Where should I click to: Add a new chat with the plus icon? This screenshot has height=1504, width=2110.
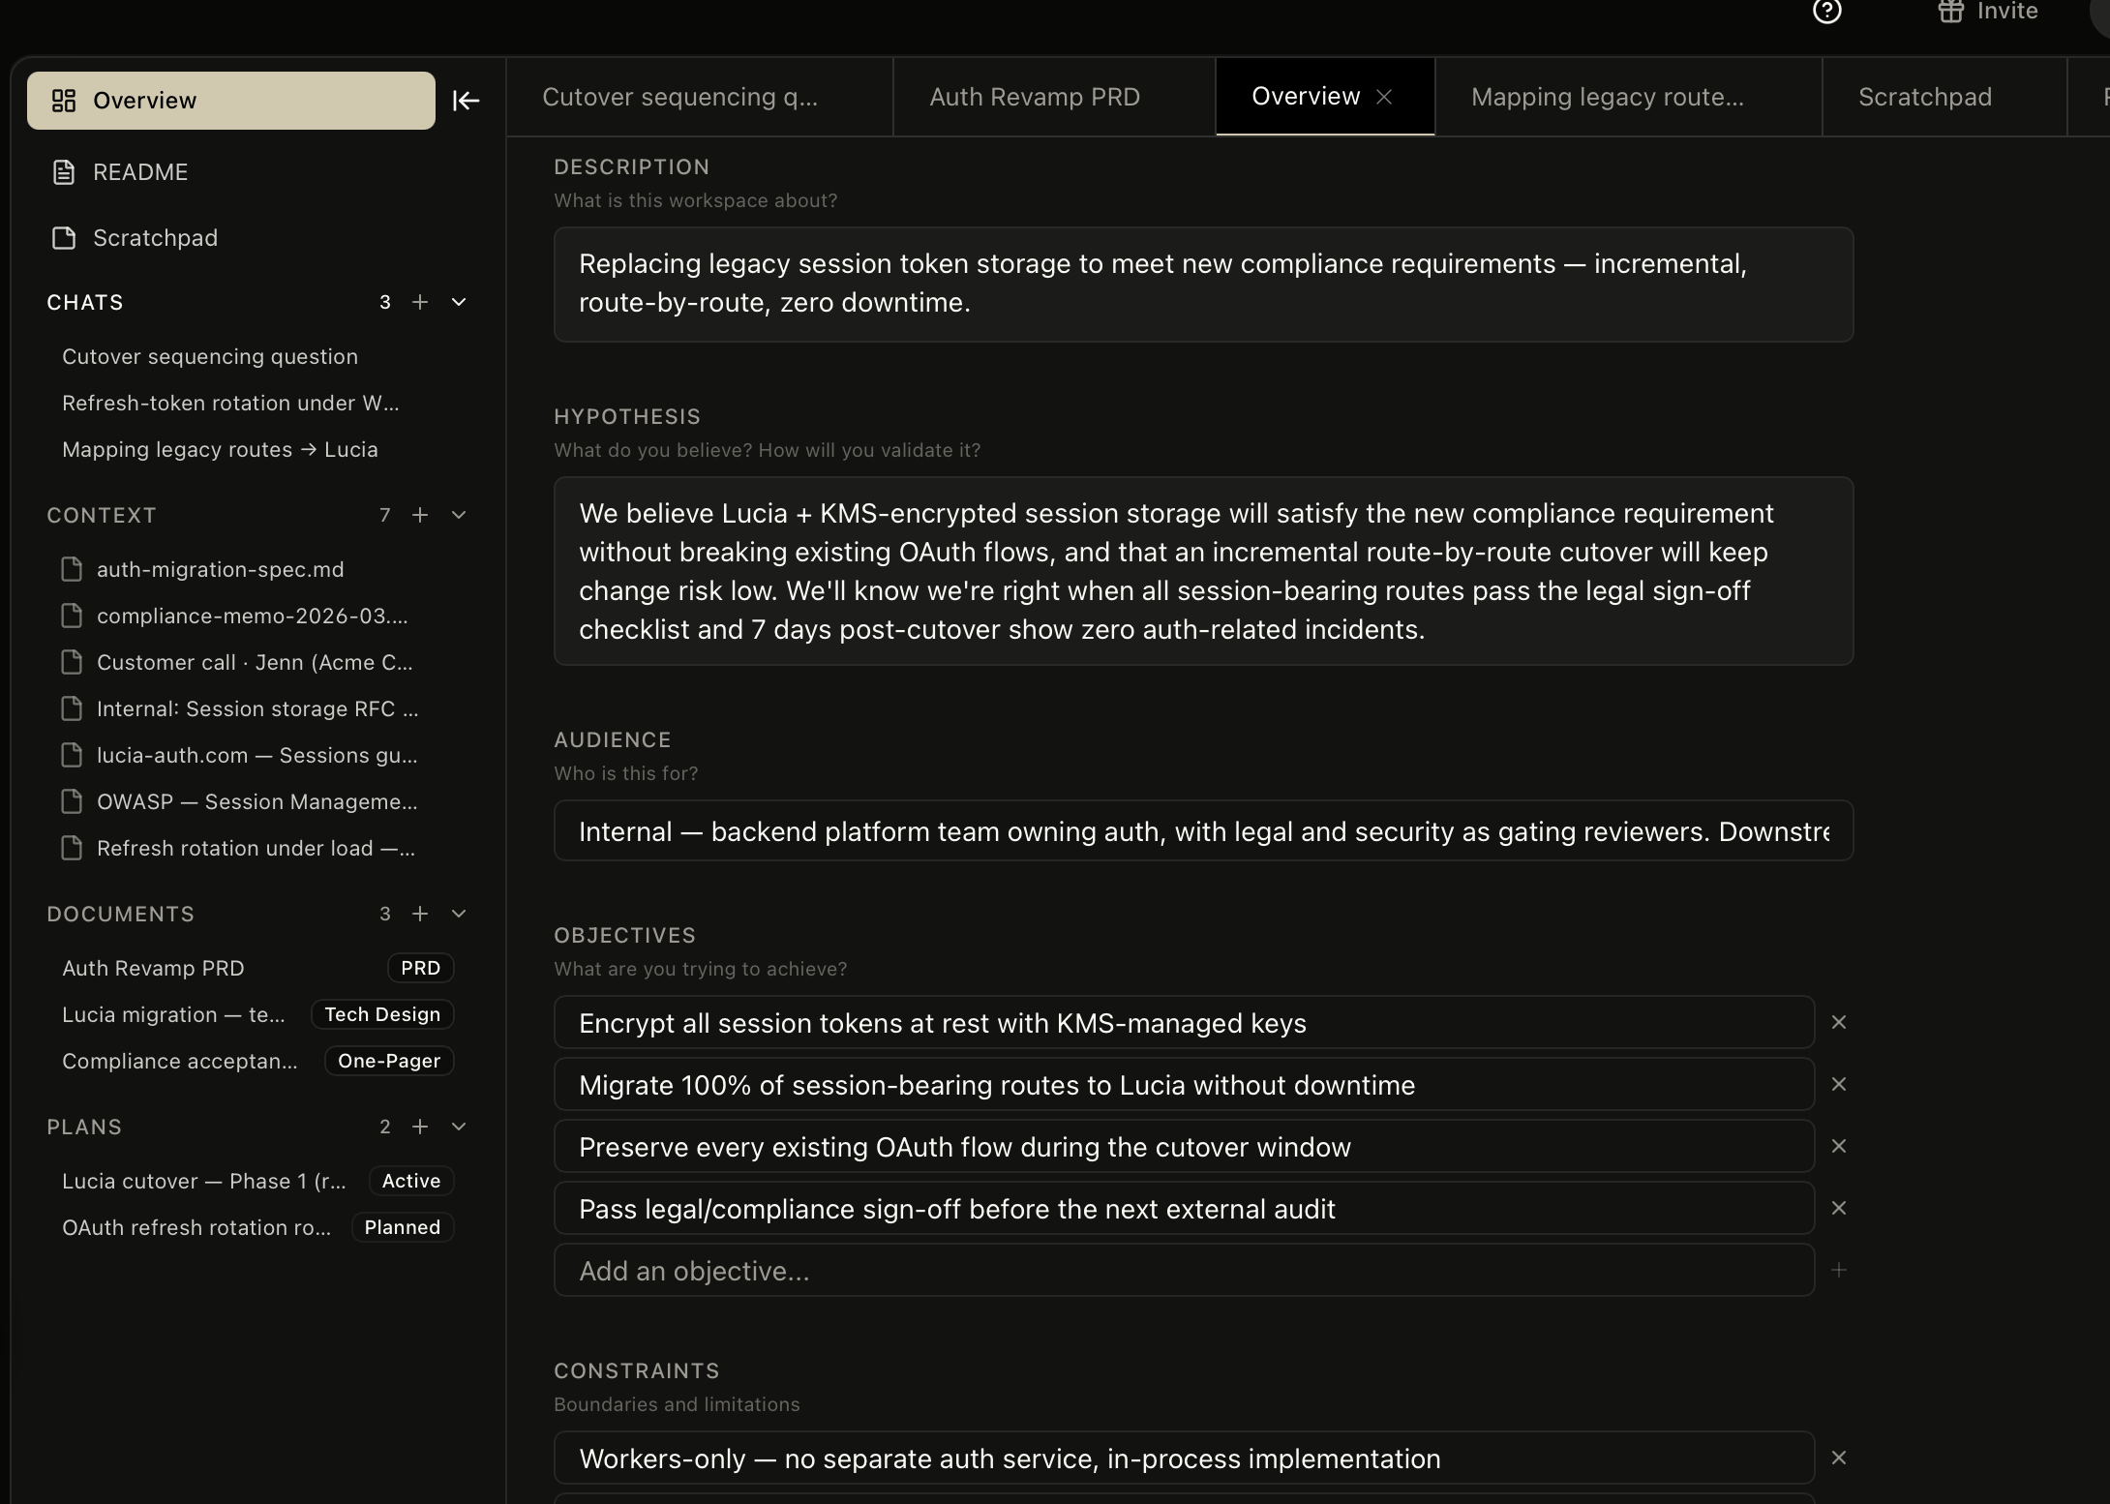(420, 302)
